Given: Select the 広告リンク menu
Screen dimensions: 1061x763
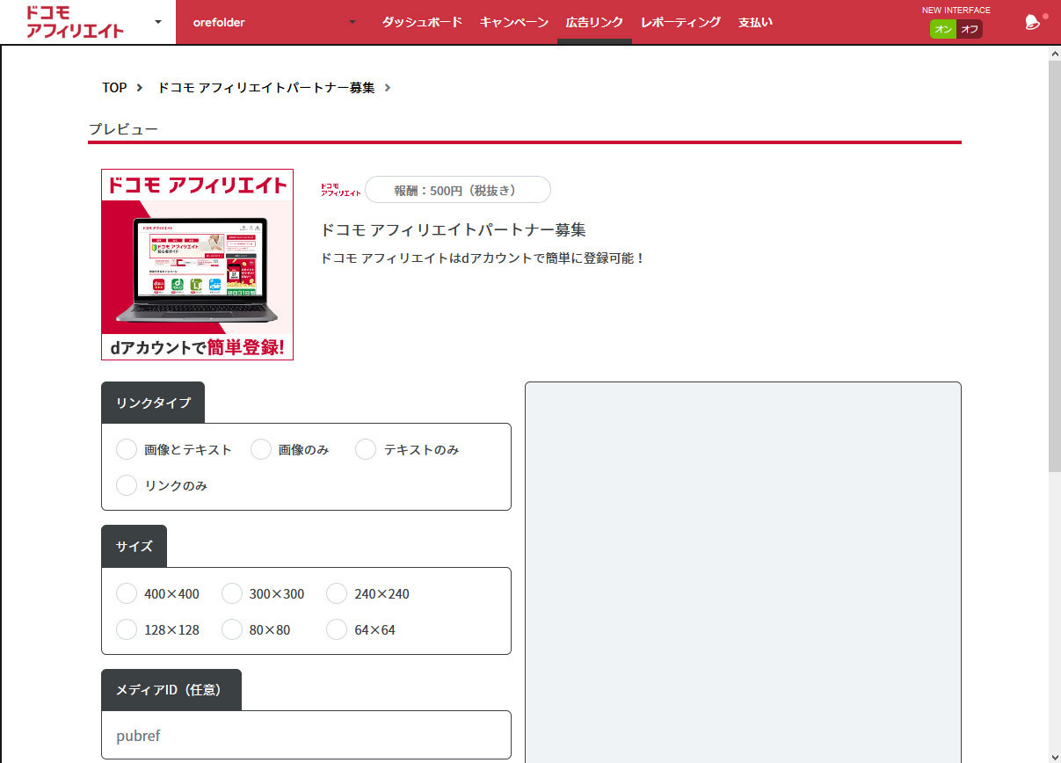Looking at the screenshot, I should (594, 22).
